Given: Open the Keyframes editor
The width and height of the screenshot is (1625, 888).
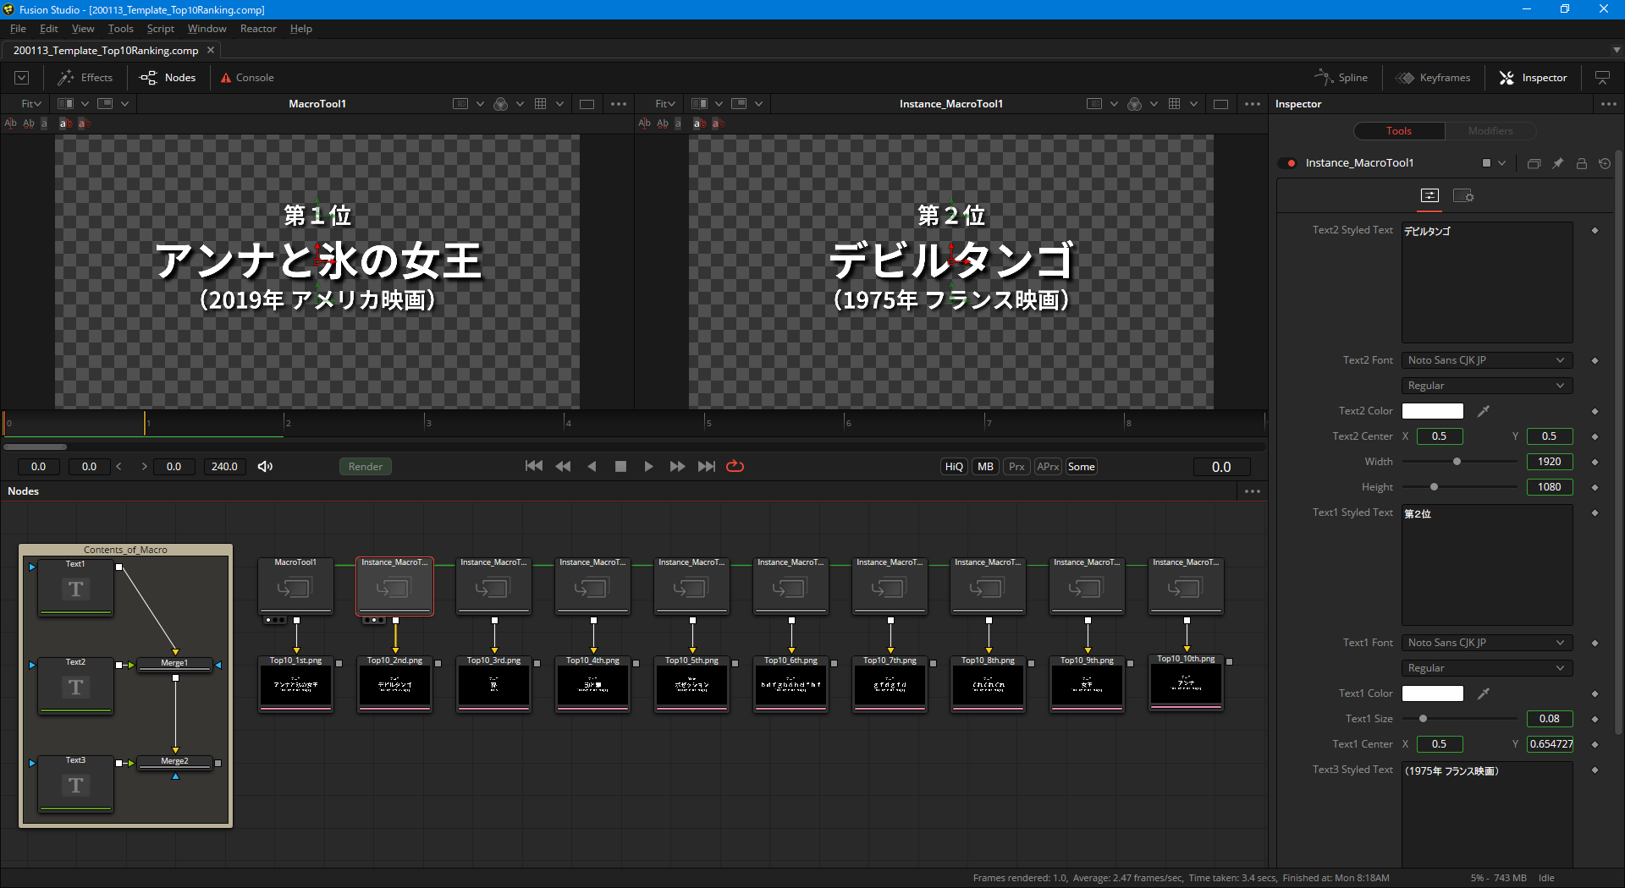Looking at the screenshot, I should (1434, 78).
